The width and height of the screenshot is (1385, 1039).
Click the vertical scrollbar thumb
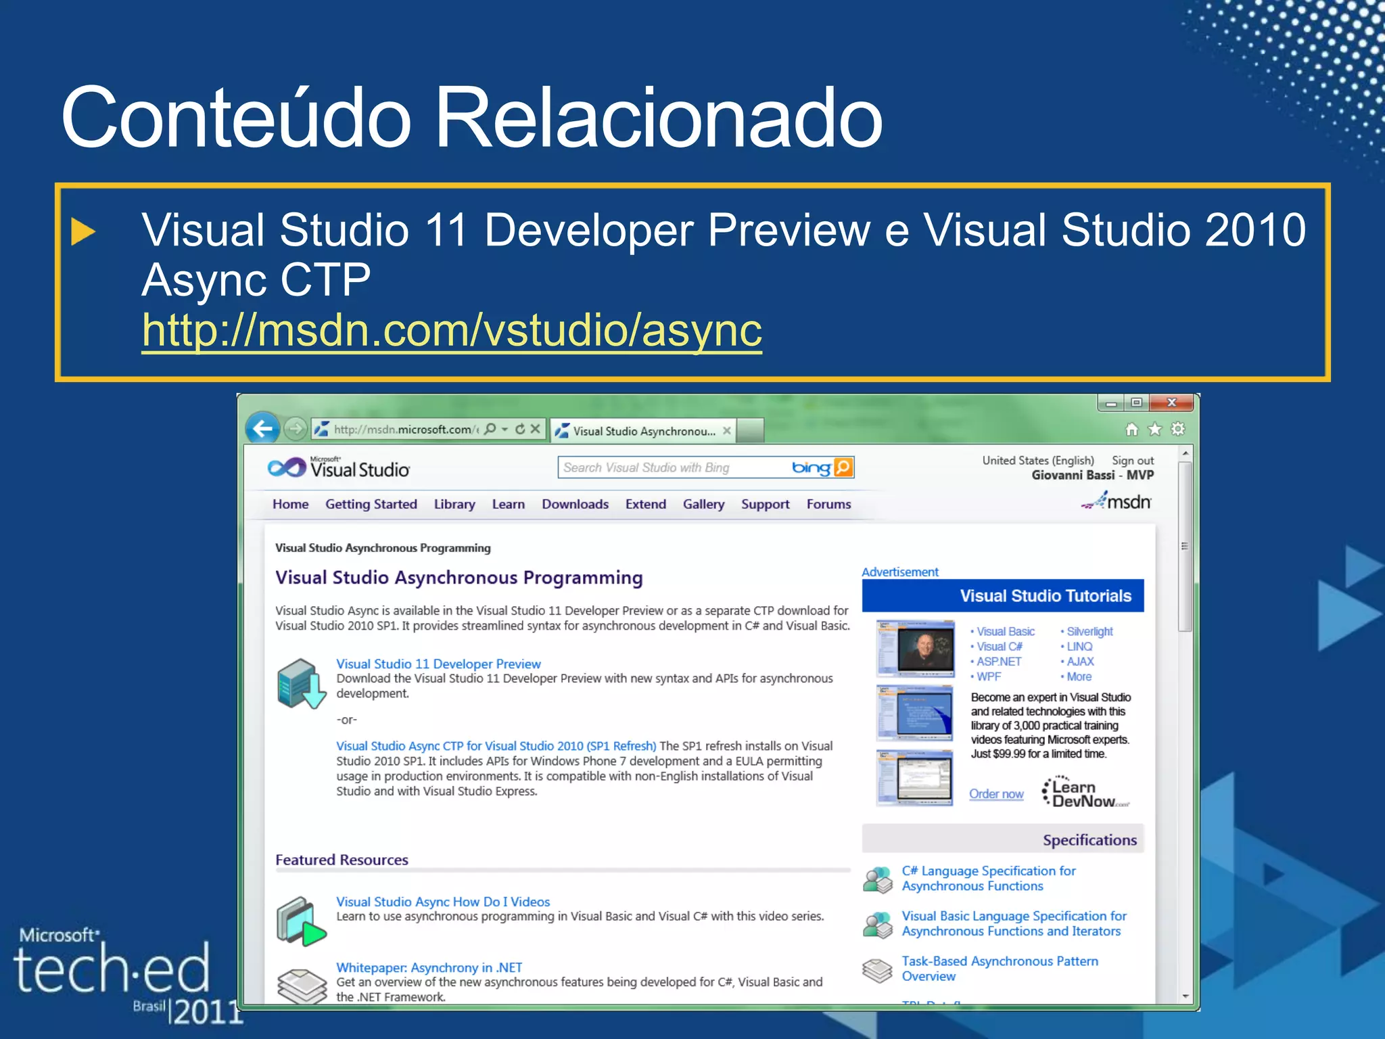pos(1185,547)
